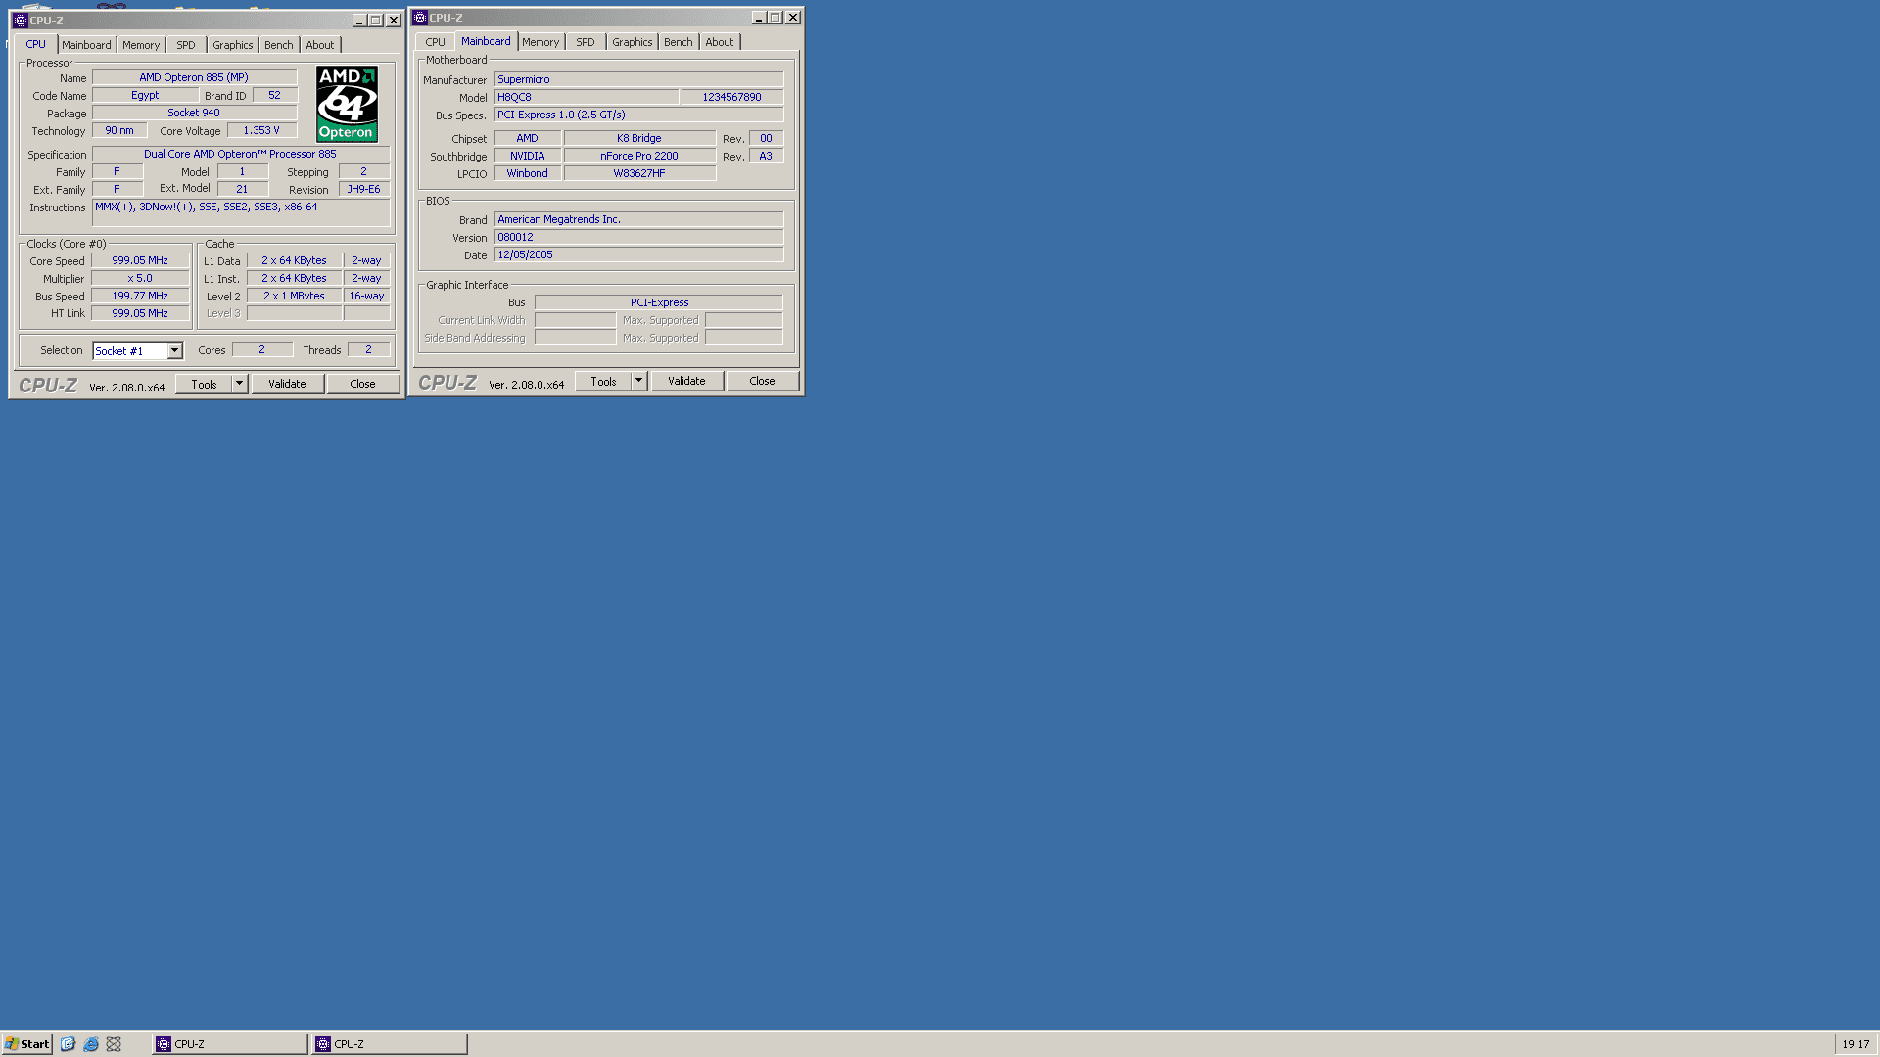This screenshot has width=1880, height=1057.
Task: Click the system tray clock showing 19:17
Action: tap(1856, 1044)
